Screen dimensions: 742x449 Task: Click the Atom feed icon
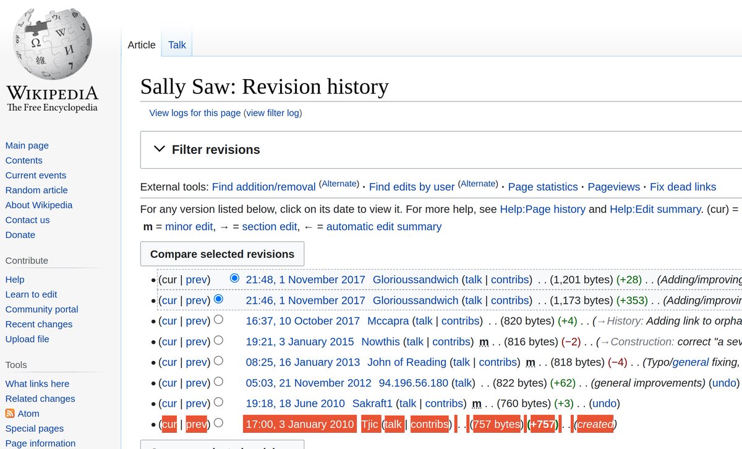pos(10,414)
